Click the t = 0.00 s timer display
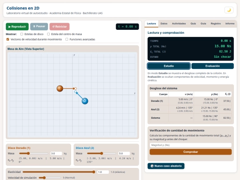This screenshot has height=180, width=240. (x=128, y=27)
